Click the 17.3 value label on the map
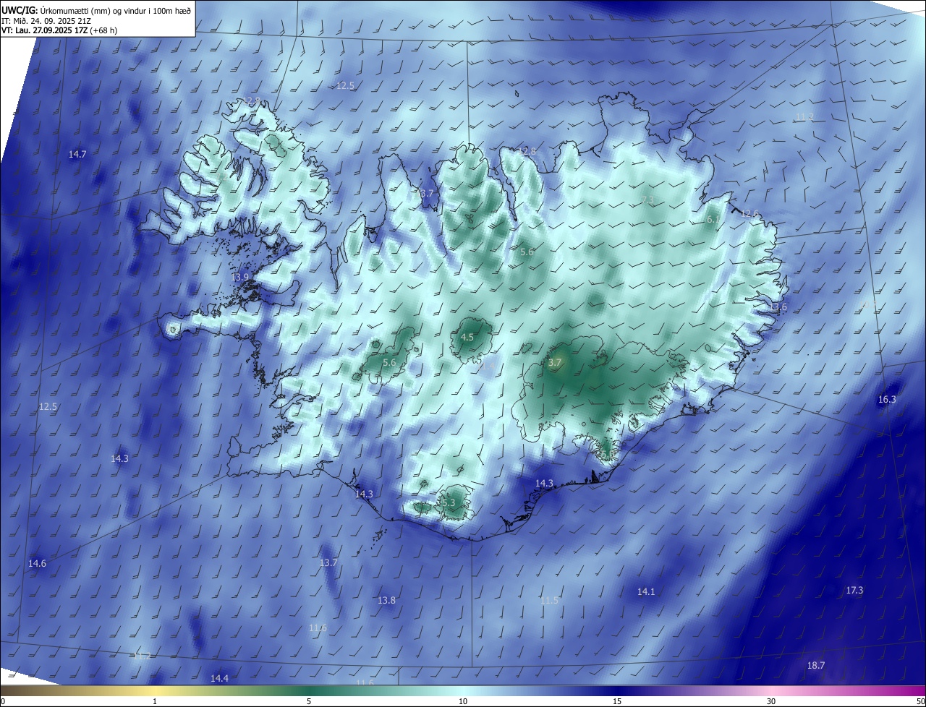The width and height of the screenshot is (926, 707). point(854,591)
